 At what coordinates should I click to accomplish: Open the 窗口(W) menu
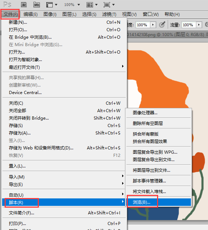(151, 14)
